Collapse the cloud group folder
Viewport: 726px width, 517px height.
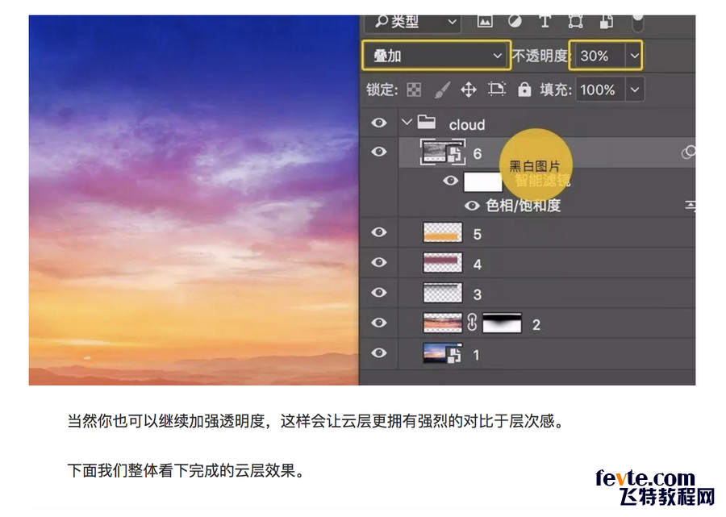[406, 123]
